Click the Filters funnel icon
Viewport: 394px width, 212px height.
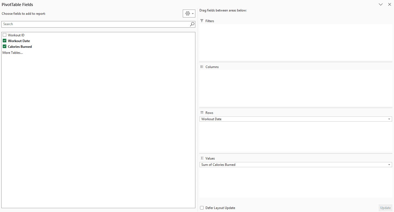[x=202, y=21]
